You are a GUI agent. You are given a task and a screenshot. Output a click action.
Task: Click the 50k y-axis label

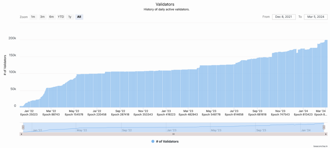click(x=13, y=89)
